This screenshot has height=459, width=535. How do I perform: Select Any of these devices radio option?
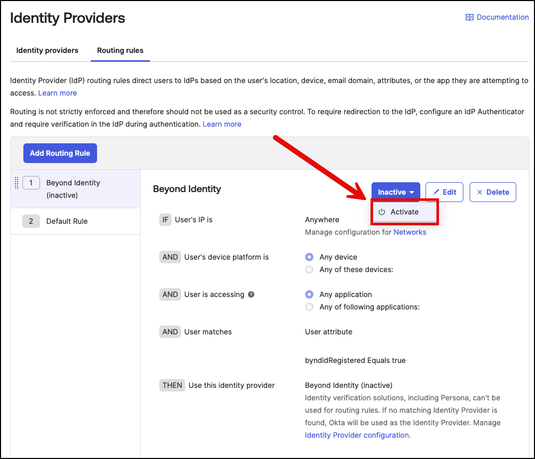tap(309, 269)
